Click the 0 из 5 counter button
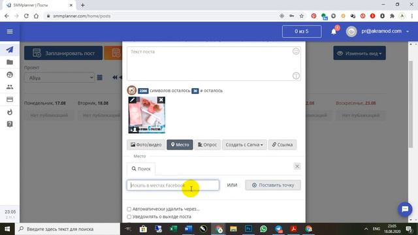Image resolution: width=418 pixels, height=235 pixels. coord(302,31)
